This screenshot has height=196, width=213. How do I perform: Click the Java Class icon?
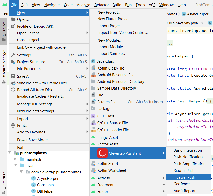(x=93, y=61)
